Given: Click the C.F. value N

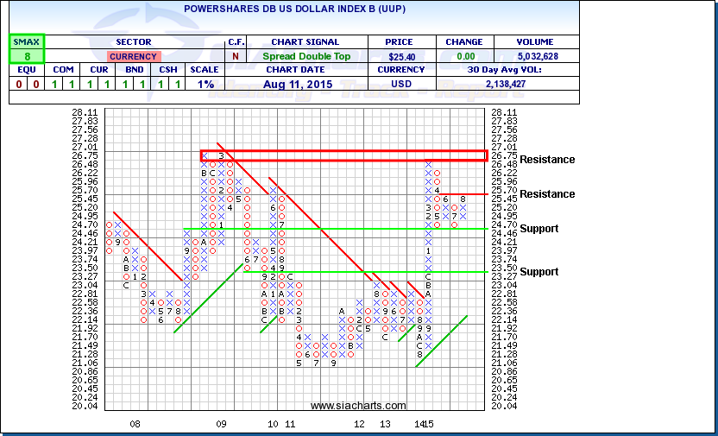Looking at the screenshot, I should [235, 56].
